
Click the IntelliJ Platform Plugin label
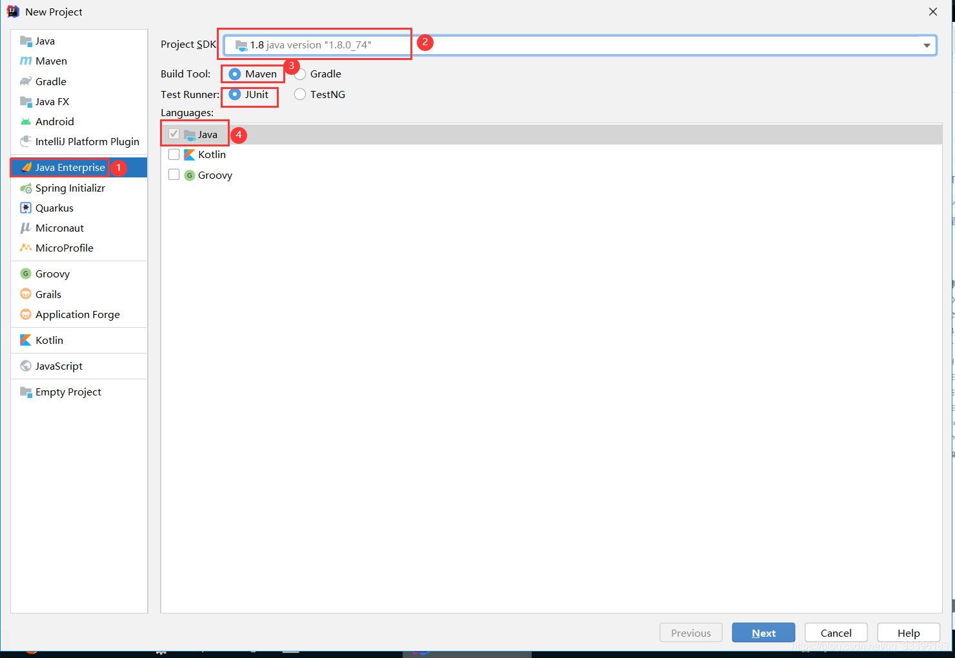88,141
